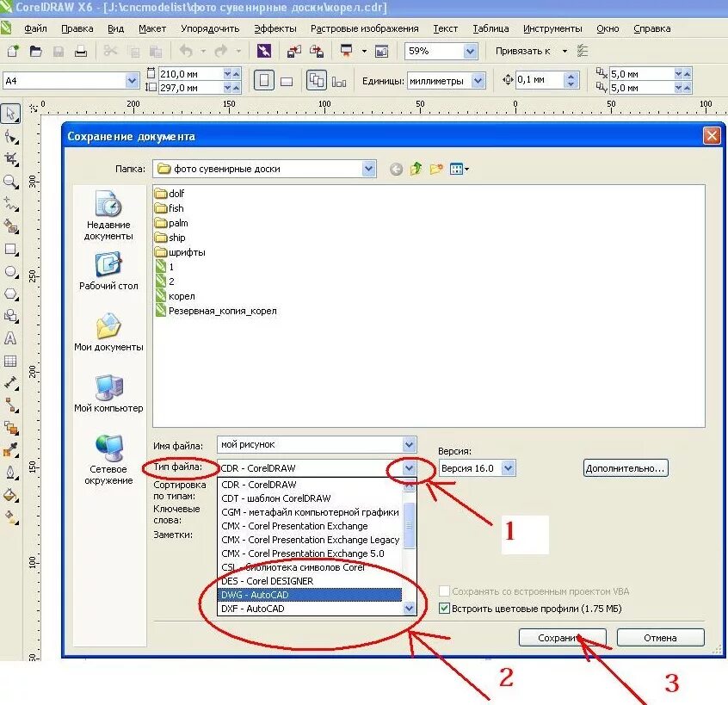Viewport: 728px width, 705px height.
Task: Click the Print toolbar icon
Action: pos(81,51)
